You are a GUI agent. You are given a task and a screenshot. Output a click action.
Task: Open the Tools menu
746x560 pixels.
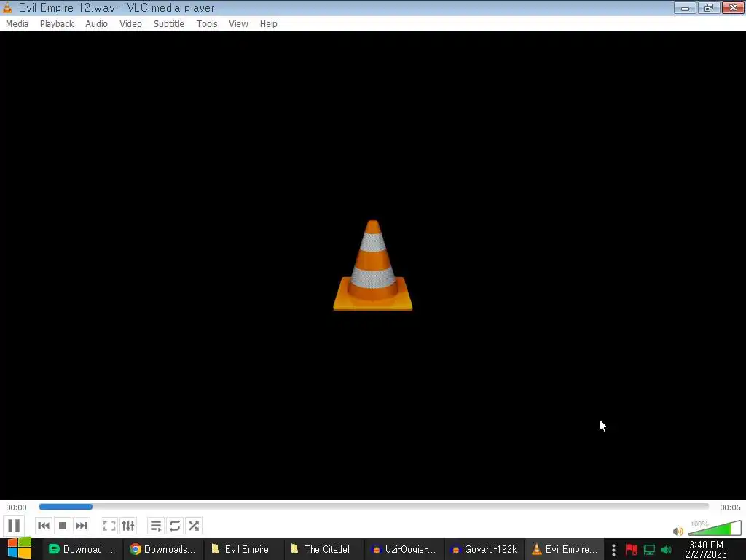coord(207,24)
